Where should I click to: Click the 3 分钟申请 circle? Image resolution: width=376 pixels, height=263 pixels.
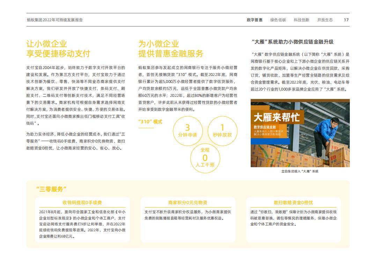pyautogui.click(x=187, y=131)
